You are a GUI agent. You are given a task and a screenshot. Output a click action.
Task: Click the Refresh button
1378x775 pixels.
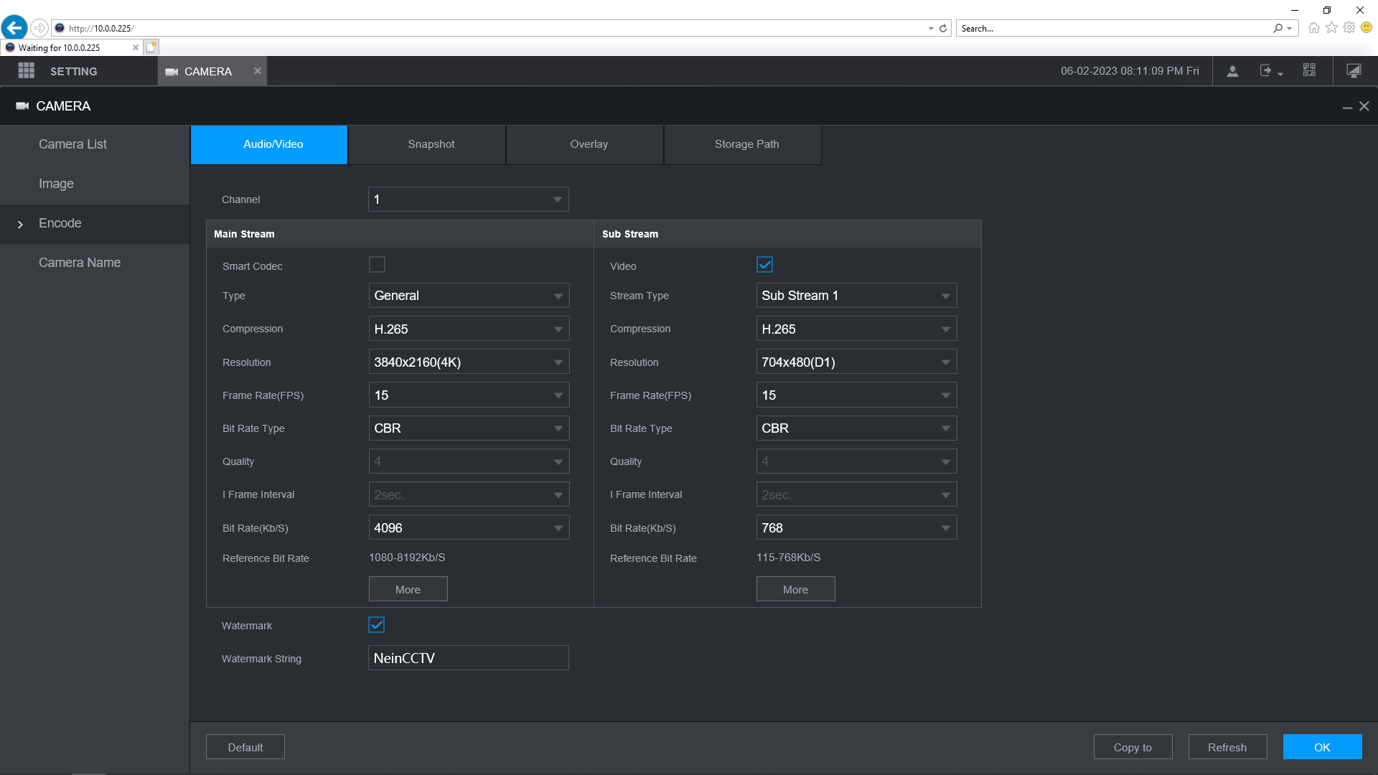point(1227,747)
